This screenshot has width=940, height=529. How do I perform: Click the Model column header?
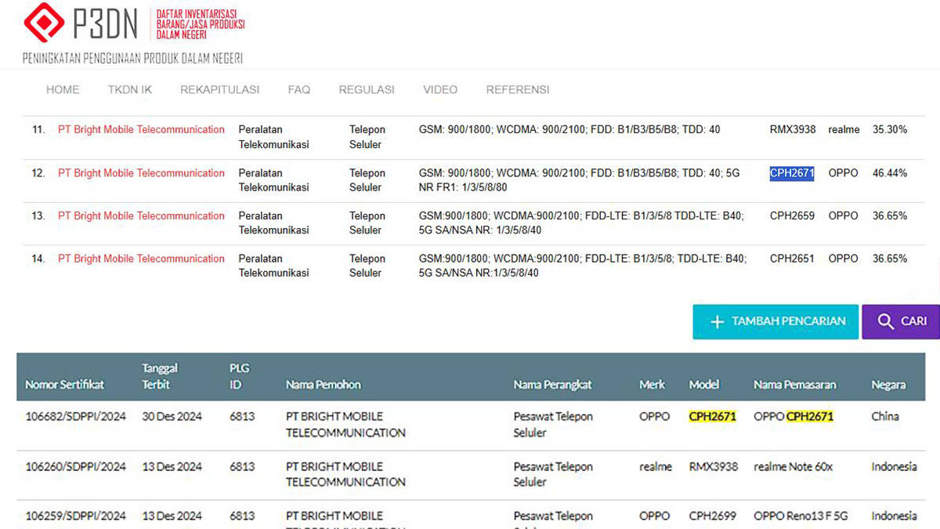pyautogui.click(x=704, y=385)
